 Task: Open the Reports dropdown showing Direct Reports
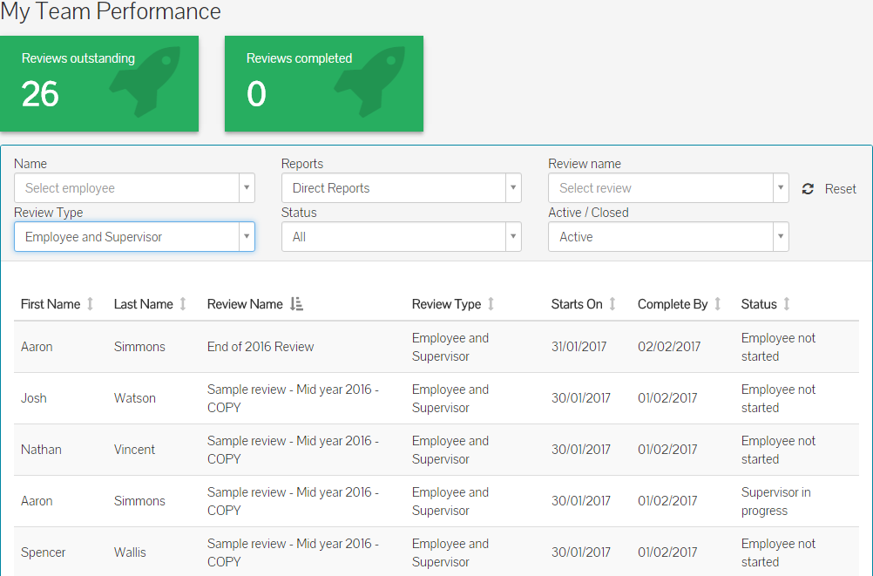pos(402,187)
